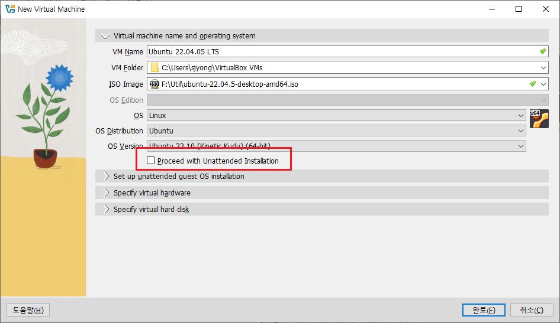Click the 도움말(H) help button
The width and height of the screenshot is (560, 323).
click(28, 310)
